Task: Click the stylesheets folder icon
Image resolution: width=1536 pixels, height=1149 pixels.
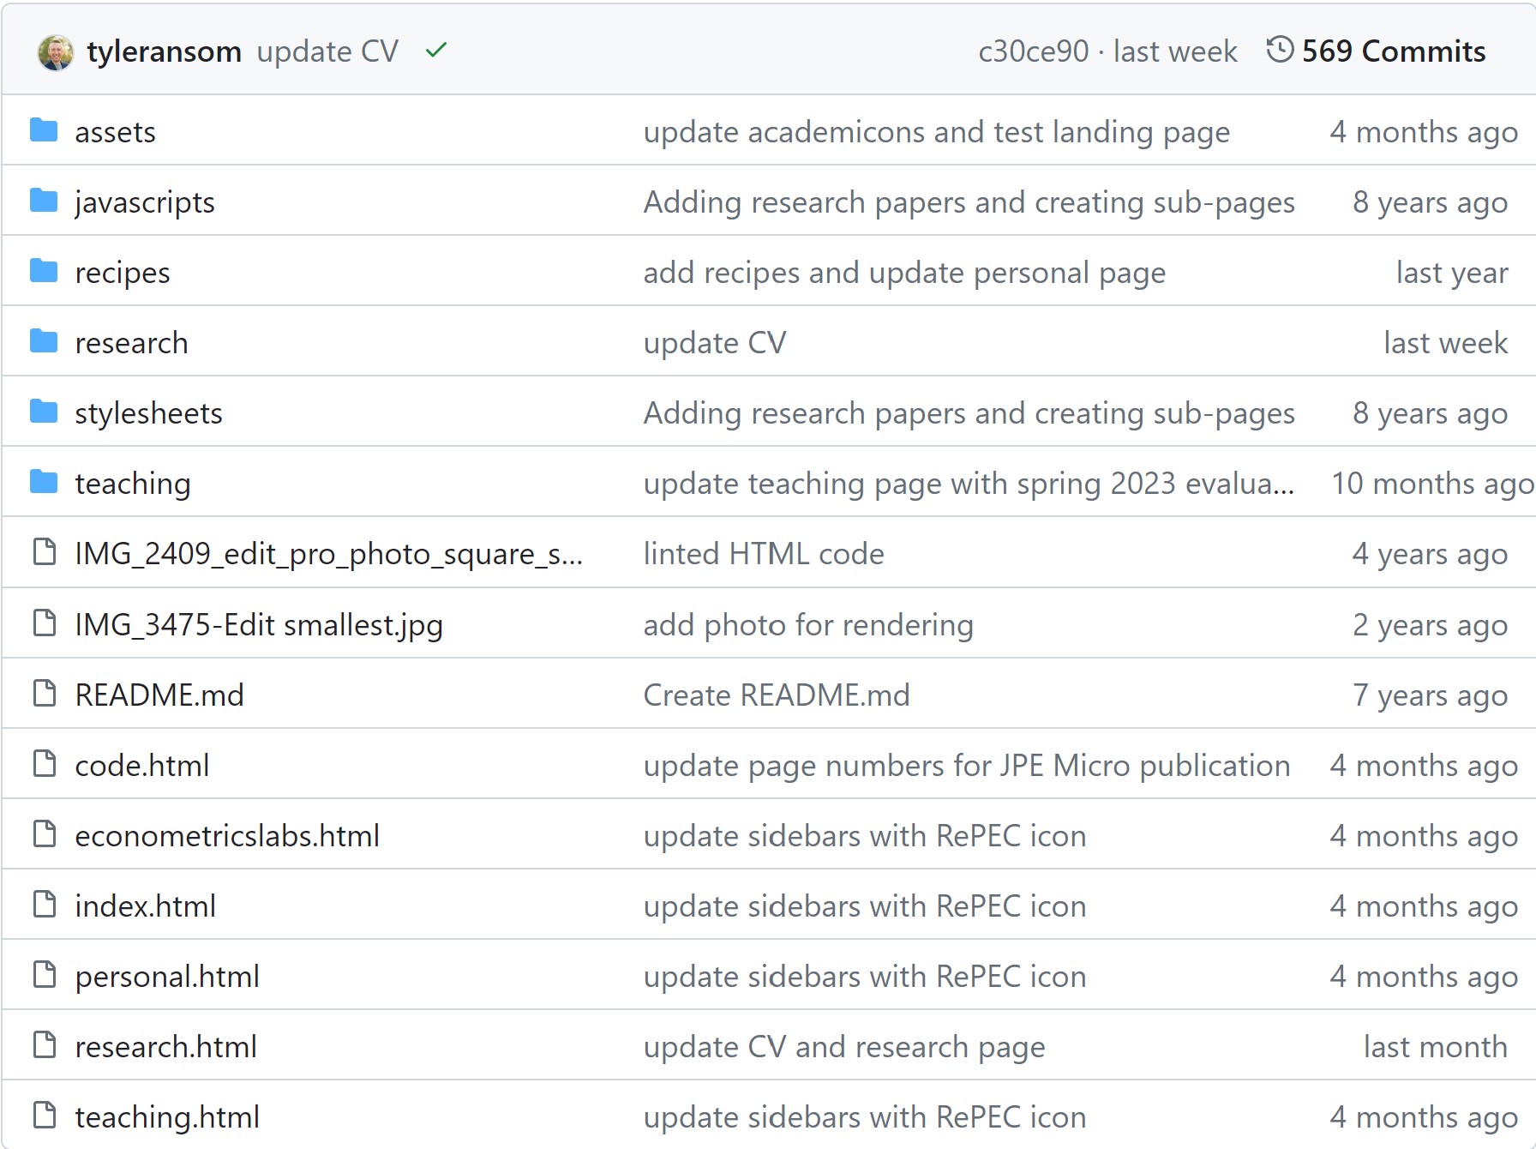Action: (x=44, y=412)
